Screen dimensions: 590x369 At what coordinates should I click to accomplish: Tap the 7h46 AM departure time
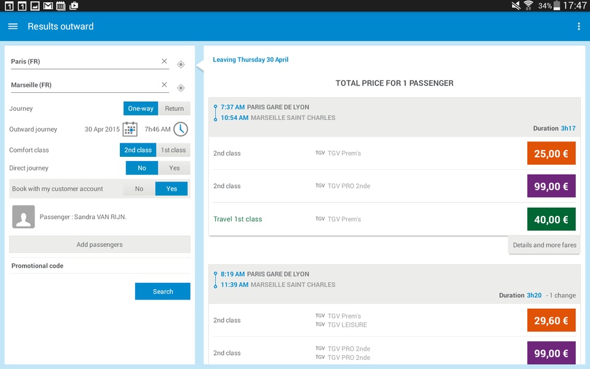(x=158, y=129)
